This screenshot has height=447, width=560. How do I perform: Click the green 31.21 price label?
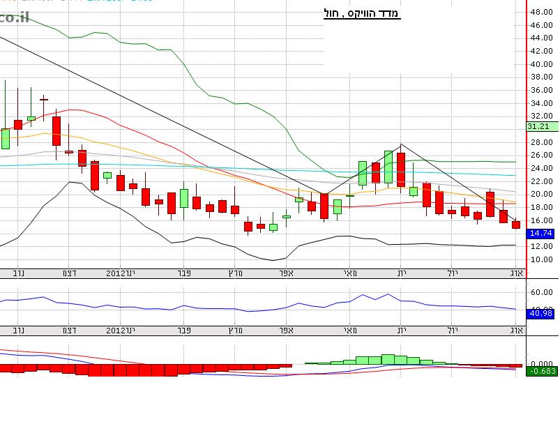[540, 126]
